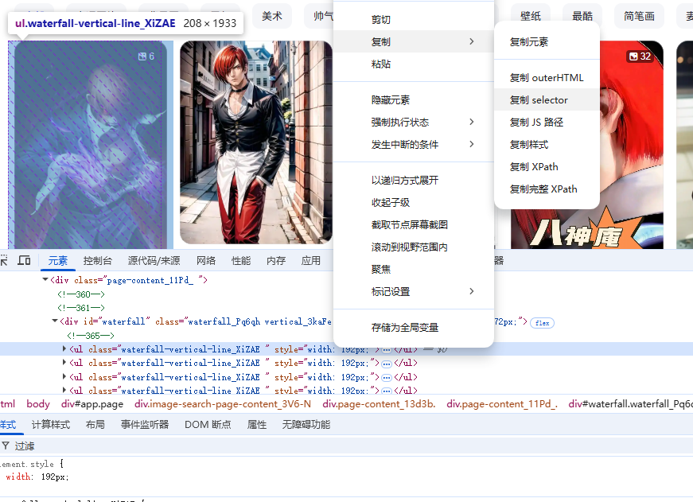Click the inspect element picker icon
Image resolution: width=693 pixels, height=502 pixels.
(x=3, y=260)
